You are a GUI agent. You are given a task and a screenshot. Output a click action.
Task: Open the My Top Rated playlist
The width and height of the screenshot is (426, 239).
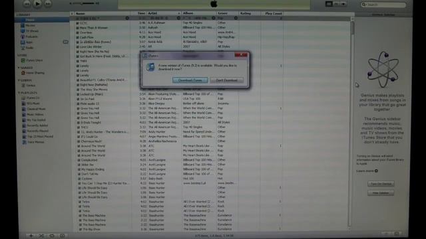36,119
